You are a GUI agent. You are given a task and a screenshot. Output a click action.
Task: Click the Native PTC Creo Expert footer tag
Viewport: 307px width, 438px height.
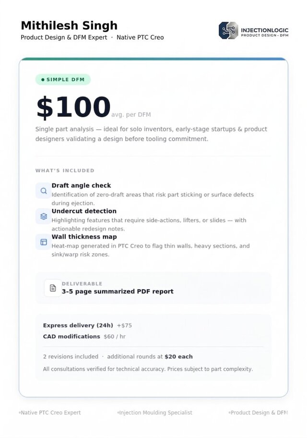[x=50, y=413]
